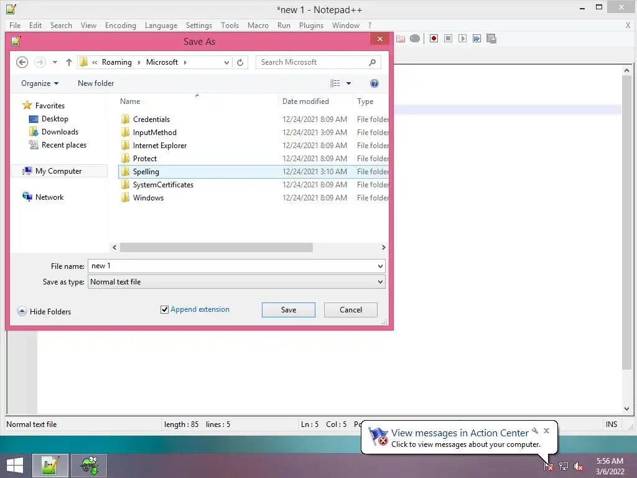This screenshot has height=478, width=637.
Task: Click the muted volume tray icon
Action: [579, 466]
